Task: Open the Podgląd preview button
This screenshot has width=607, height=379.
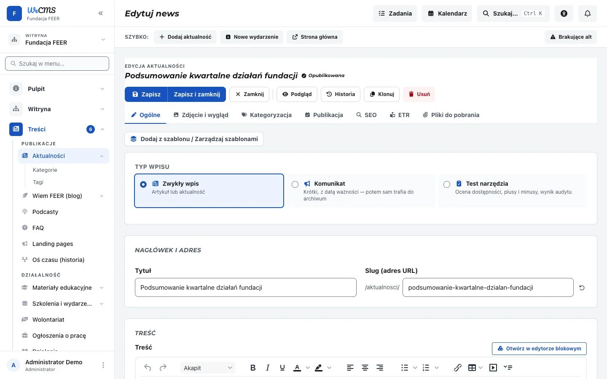Action: coord(297,94)
